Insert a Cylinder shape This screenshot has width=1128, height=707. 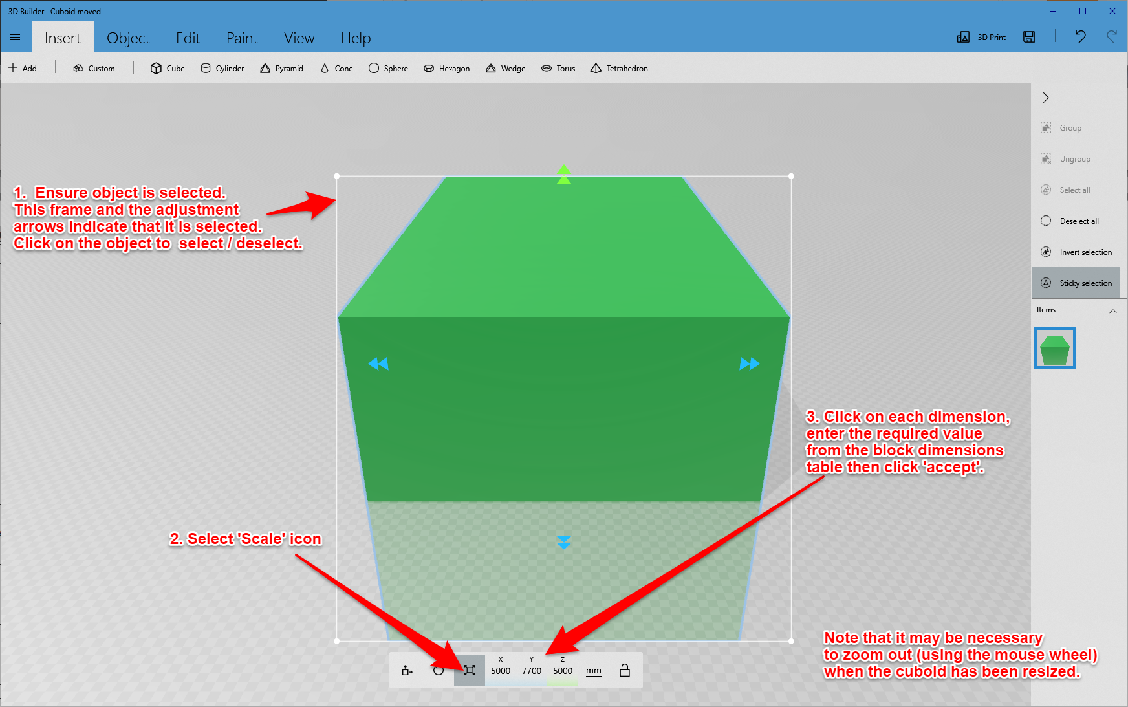tap(222, 68)
